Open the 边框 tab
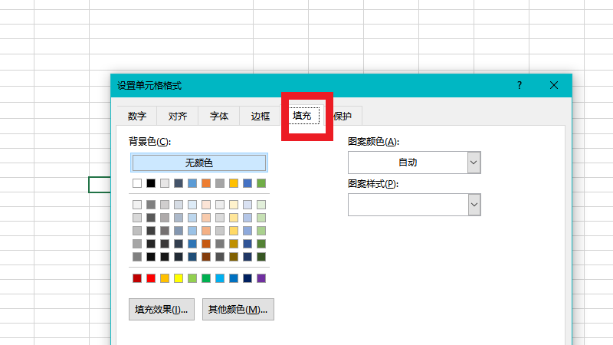The width and height of the screenshot is (613, 345). click(x=261, y=117)
